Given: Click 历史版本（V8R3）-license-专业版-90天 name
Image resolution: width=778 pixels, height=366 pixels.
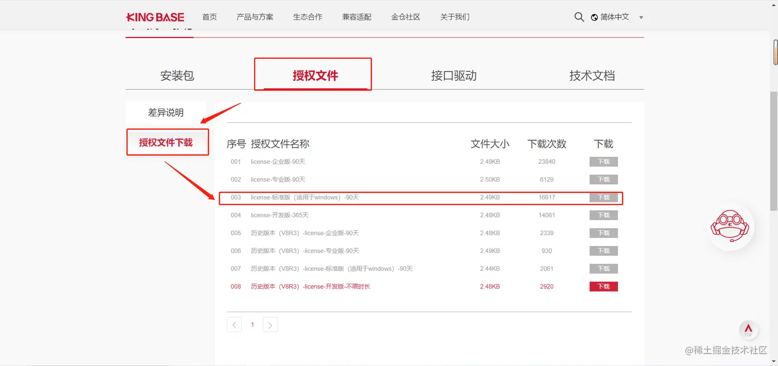Looking at the screenshot, I should (x=305, y=251).
